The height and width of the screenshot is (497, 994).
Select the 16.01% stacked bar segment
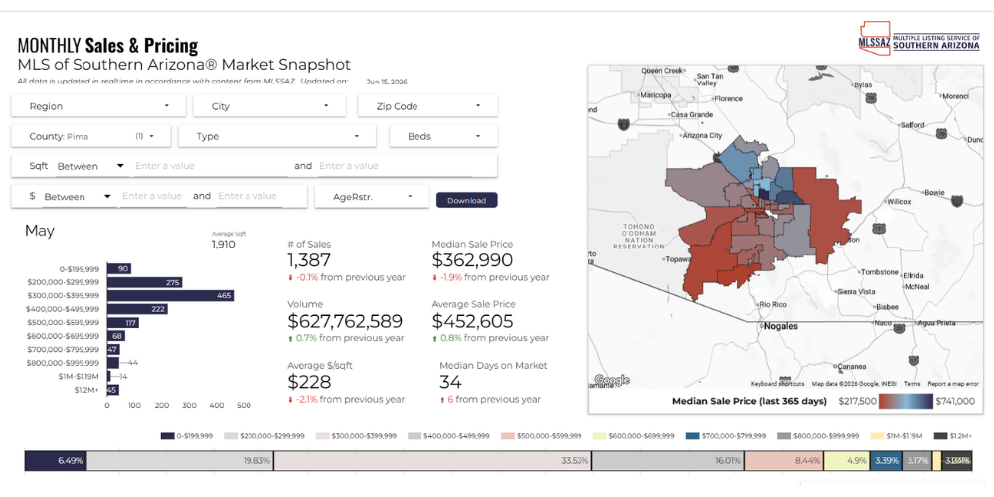tap(668, 461)
